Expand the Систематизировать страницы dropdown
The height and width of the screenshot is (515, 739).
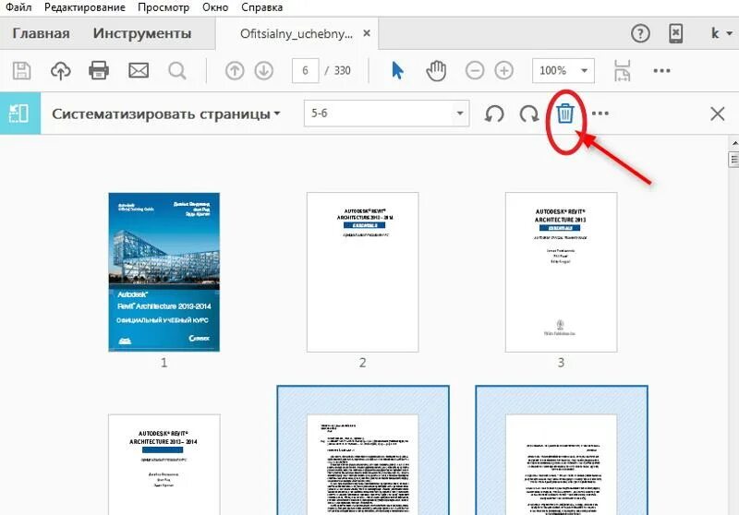[x=166, y=114]
